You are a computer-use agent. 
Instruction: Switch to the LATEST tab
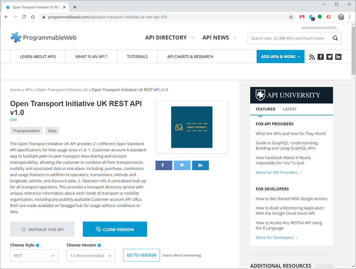click(290, 109)
